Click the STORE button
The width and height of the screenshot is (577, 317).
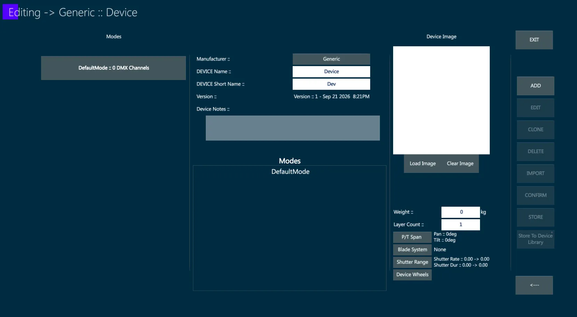point(536,217)
